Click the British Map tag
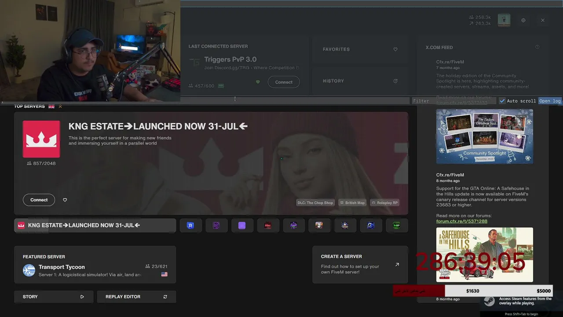 [352, 203]
